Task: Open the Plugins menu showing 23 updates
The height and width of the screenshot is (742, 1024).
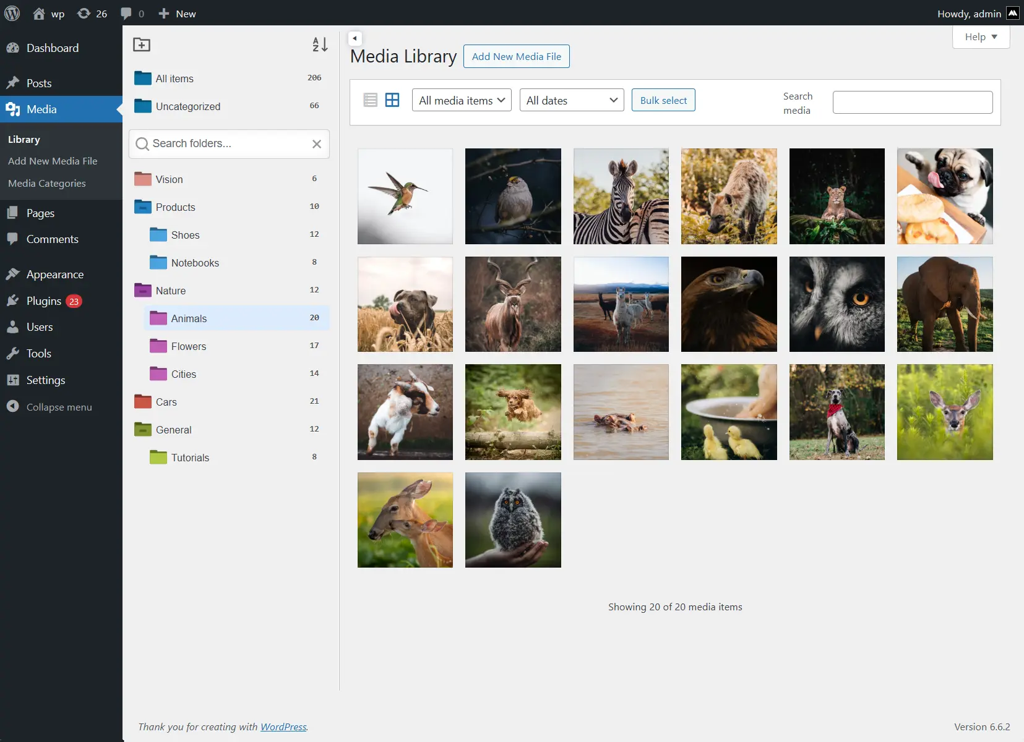Action: 43,301
